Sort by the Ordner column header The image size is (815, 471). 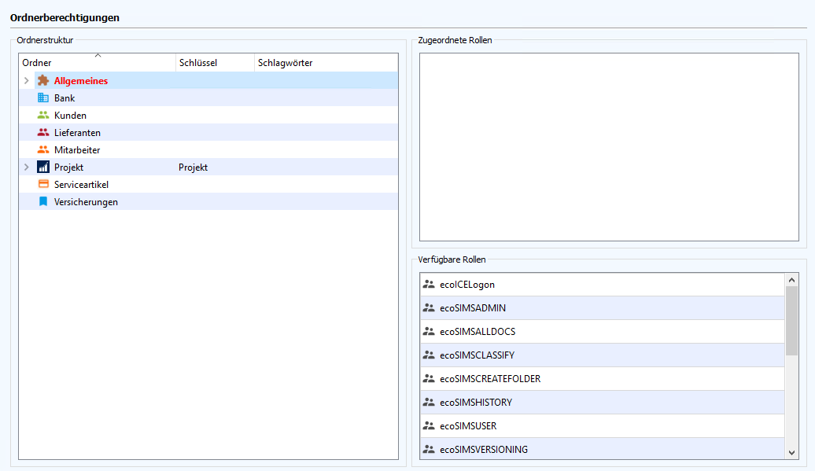point(98,63)
